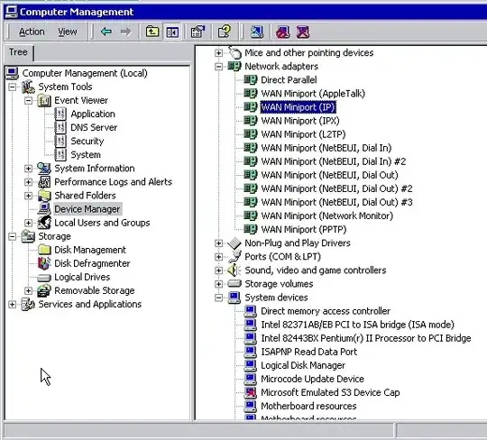Select WAN Miniport (NetBEUI, Dial In) #2

coord(334,161)
